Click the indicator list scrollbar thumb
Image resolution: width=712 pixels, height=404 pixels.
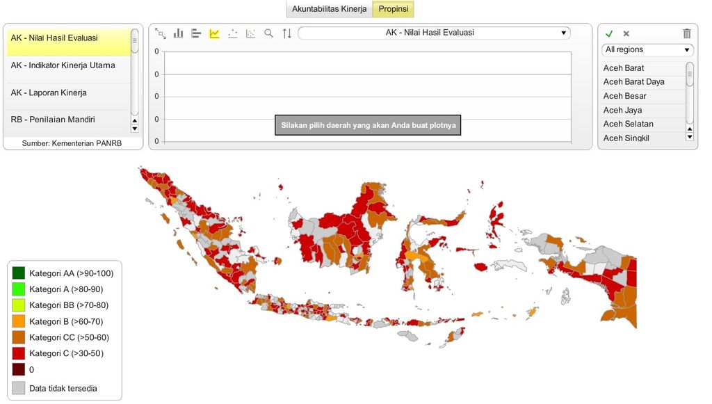(134, 42)
